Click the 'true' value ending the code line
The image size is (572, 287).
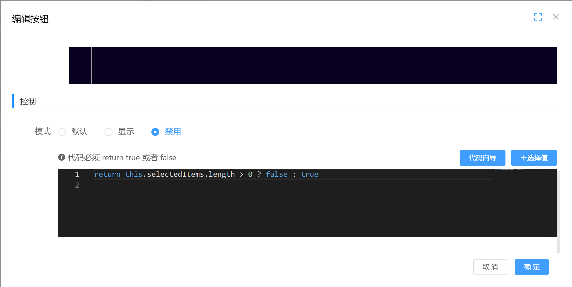coord(309,174)
